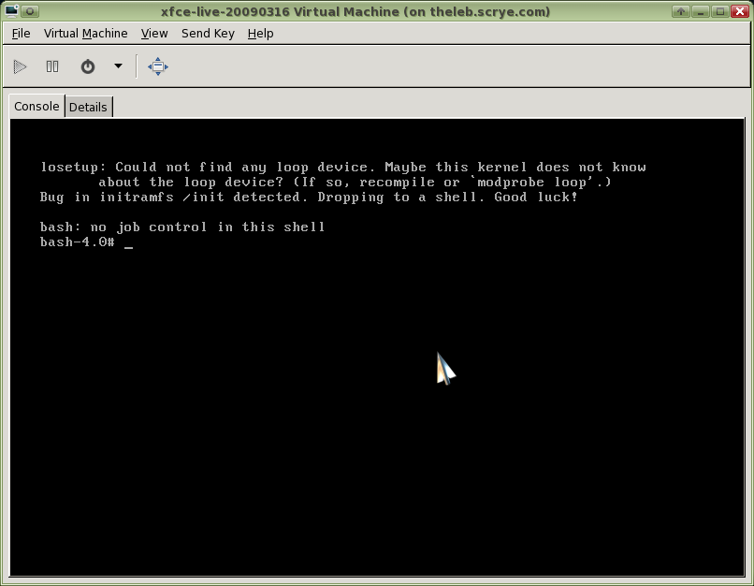Click the Run virtual machine play icon
The height and width of the screenshot is (586, 754).
(x=20, y=66)
